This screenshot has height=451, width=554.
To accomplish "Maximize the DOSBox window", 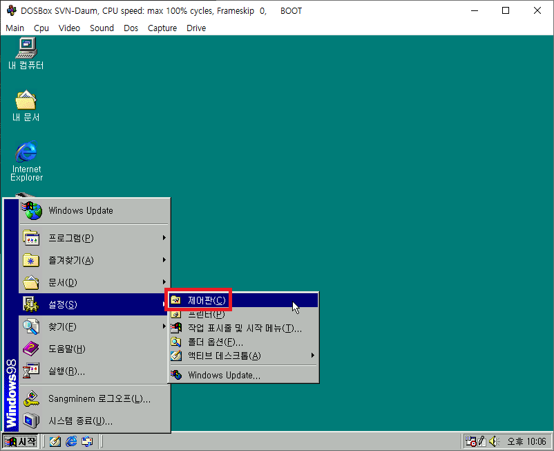I will (x=506, y=10).
